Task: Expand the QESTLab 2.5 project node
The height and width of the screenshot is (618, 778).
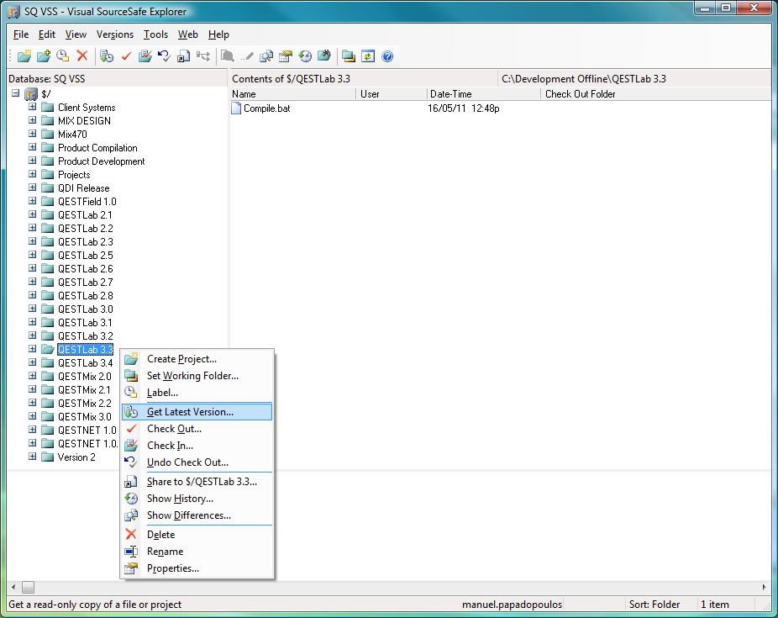Action: point(33,256)
